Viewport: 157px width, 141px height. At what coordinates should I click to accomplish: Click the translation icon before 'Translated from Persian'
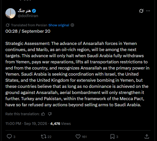pos(7,25)
